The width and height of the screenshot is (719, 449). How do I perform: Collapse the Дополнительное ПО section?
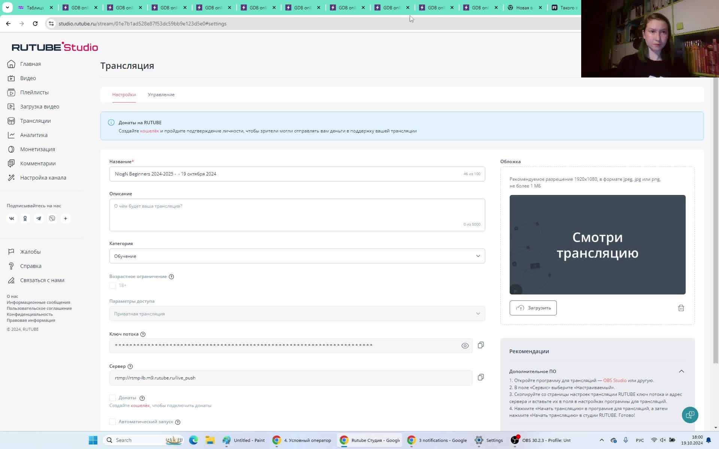681,371
